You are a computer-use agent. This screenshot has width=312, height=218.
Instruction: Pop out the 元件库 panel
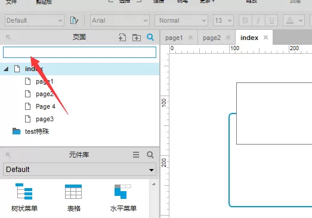click(8, 155)
